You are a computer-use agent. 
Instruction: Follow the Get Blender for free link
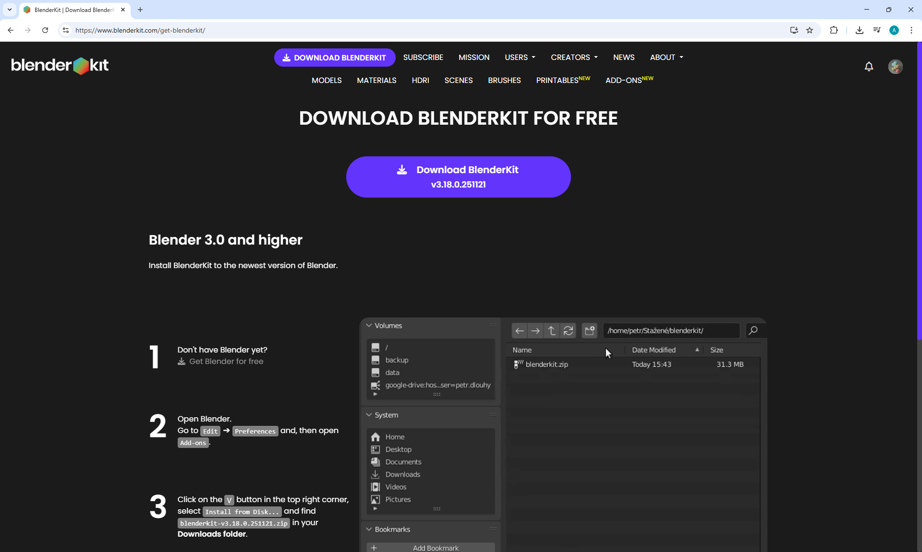[226, 362]
